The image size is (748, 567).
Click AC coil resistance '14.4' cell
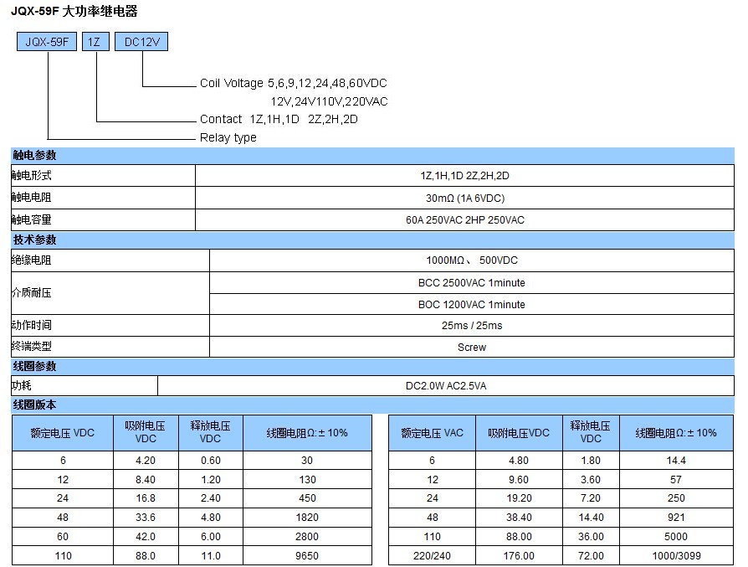tap(676, 460)
